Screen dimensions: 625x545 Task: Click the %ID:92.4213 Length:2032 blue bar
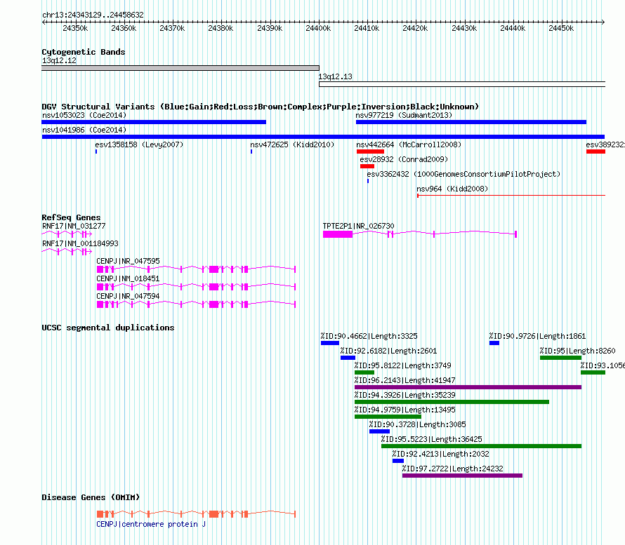coord(397,461)
